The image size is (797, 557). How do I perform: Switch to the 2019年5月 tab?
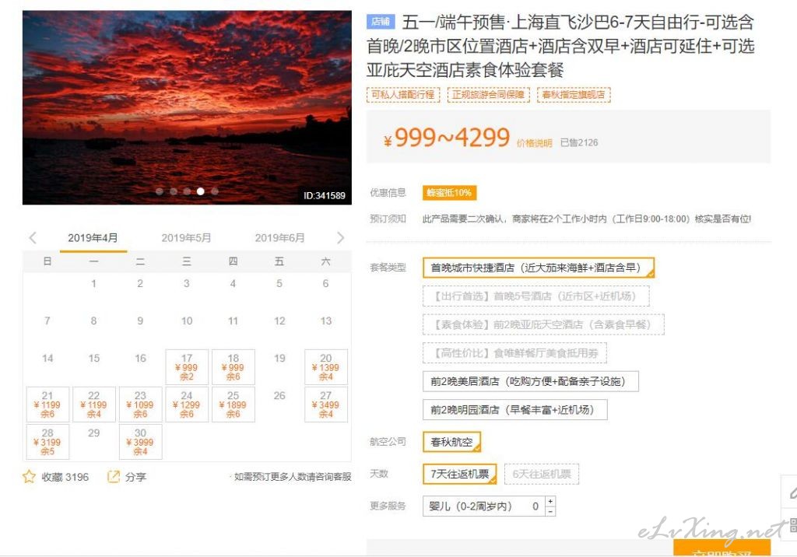point(186,238)
